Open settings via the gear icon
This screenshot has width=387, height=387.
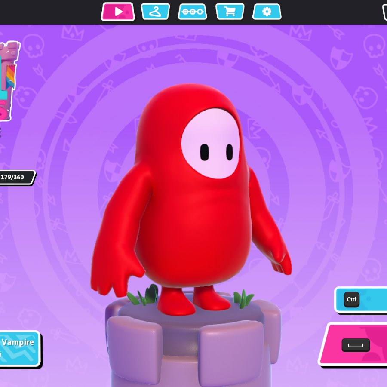(x=267, y=12)
